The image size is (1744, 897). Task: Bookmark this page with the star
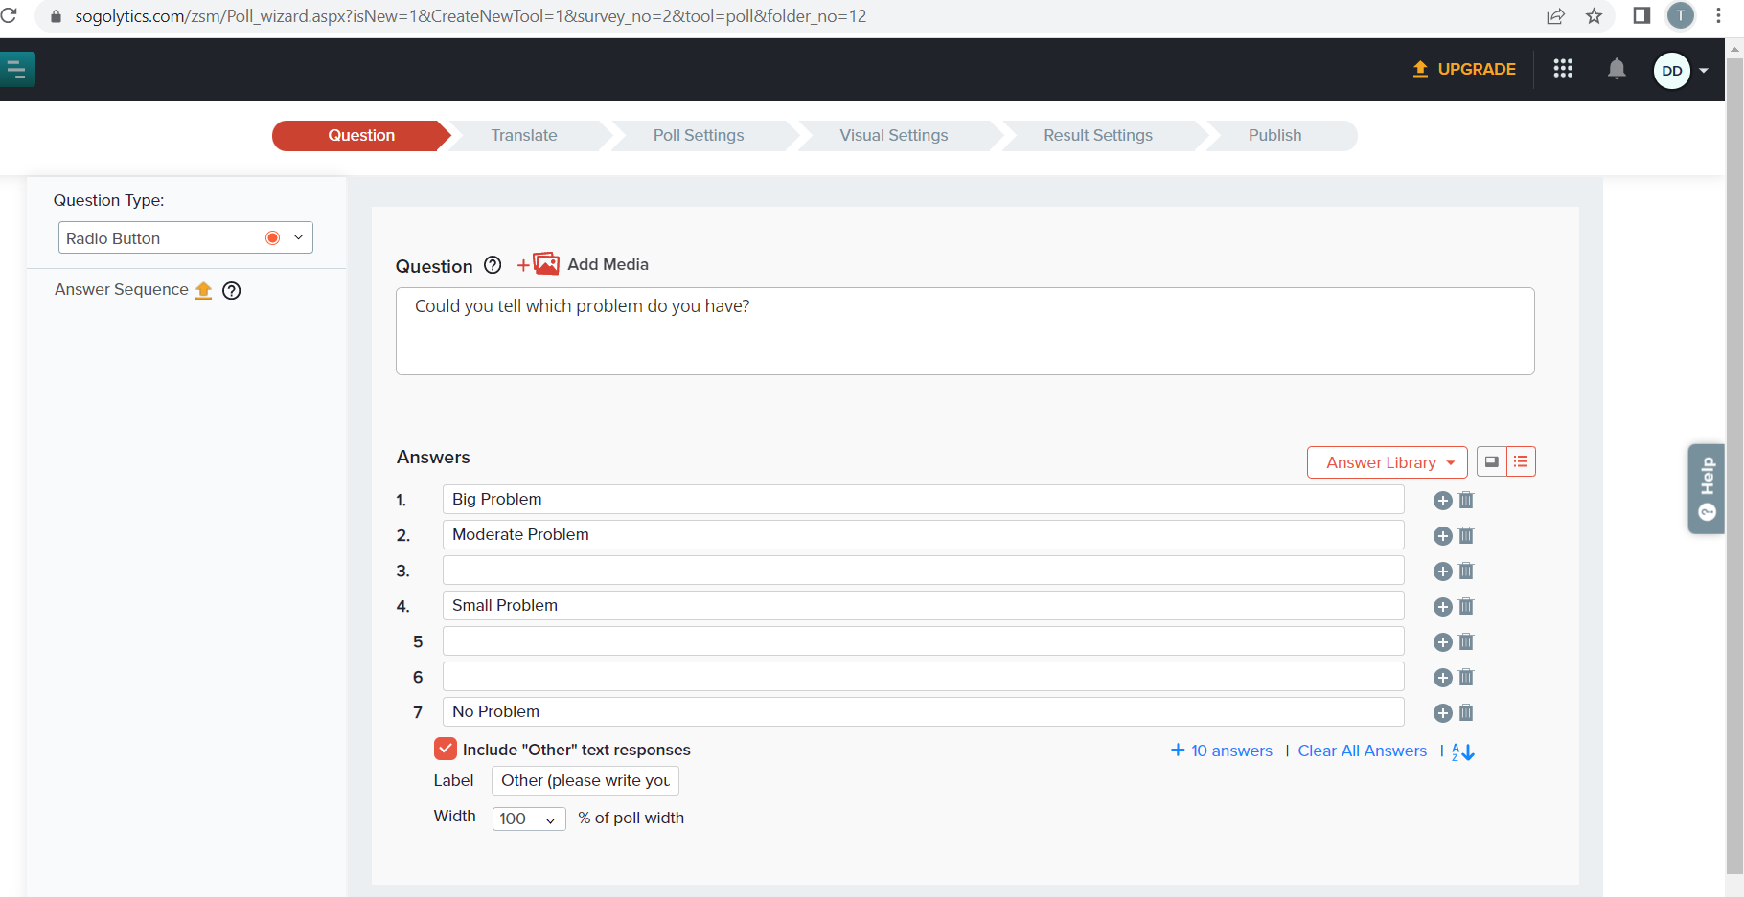coord(1594,16)
